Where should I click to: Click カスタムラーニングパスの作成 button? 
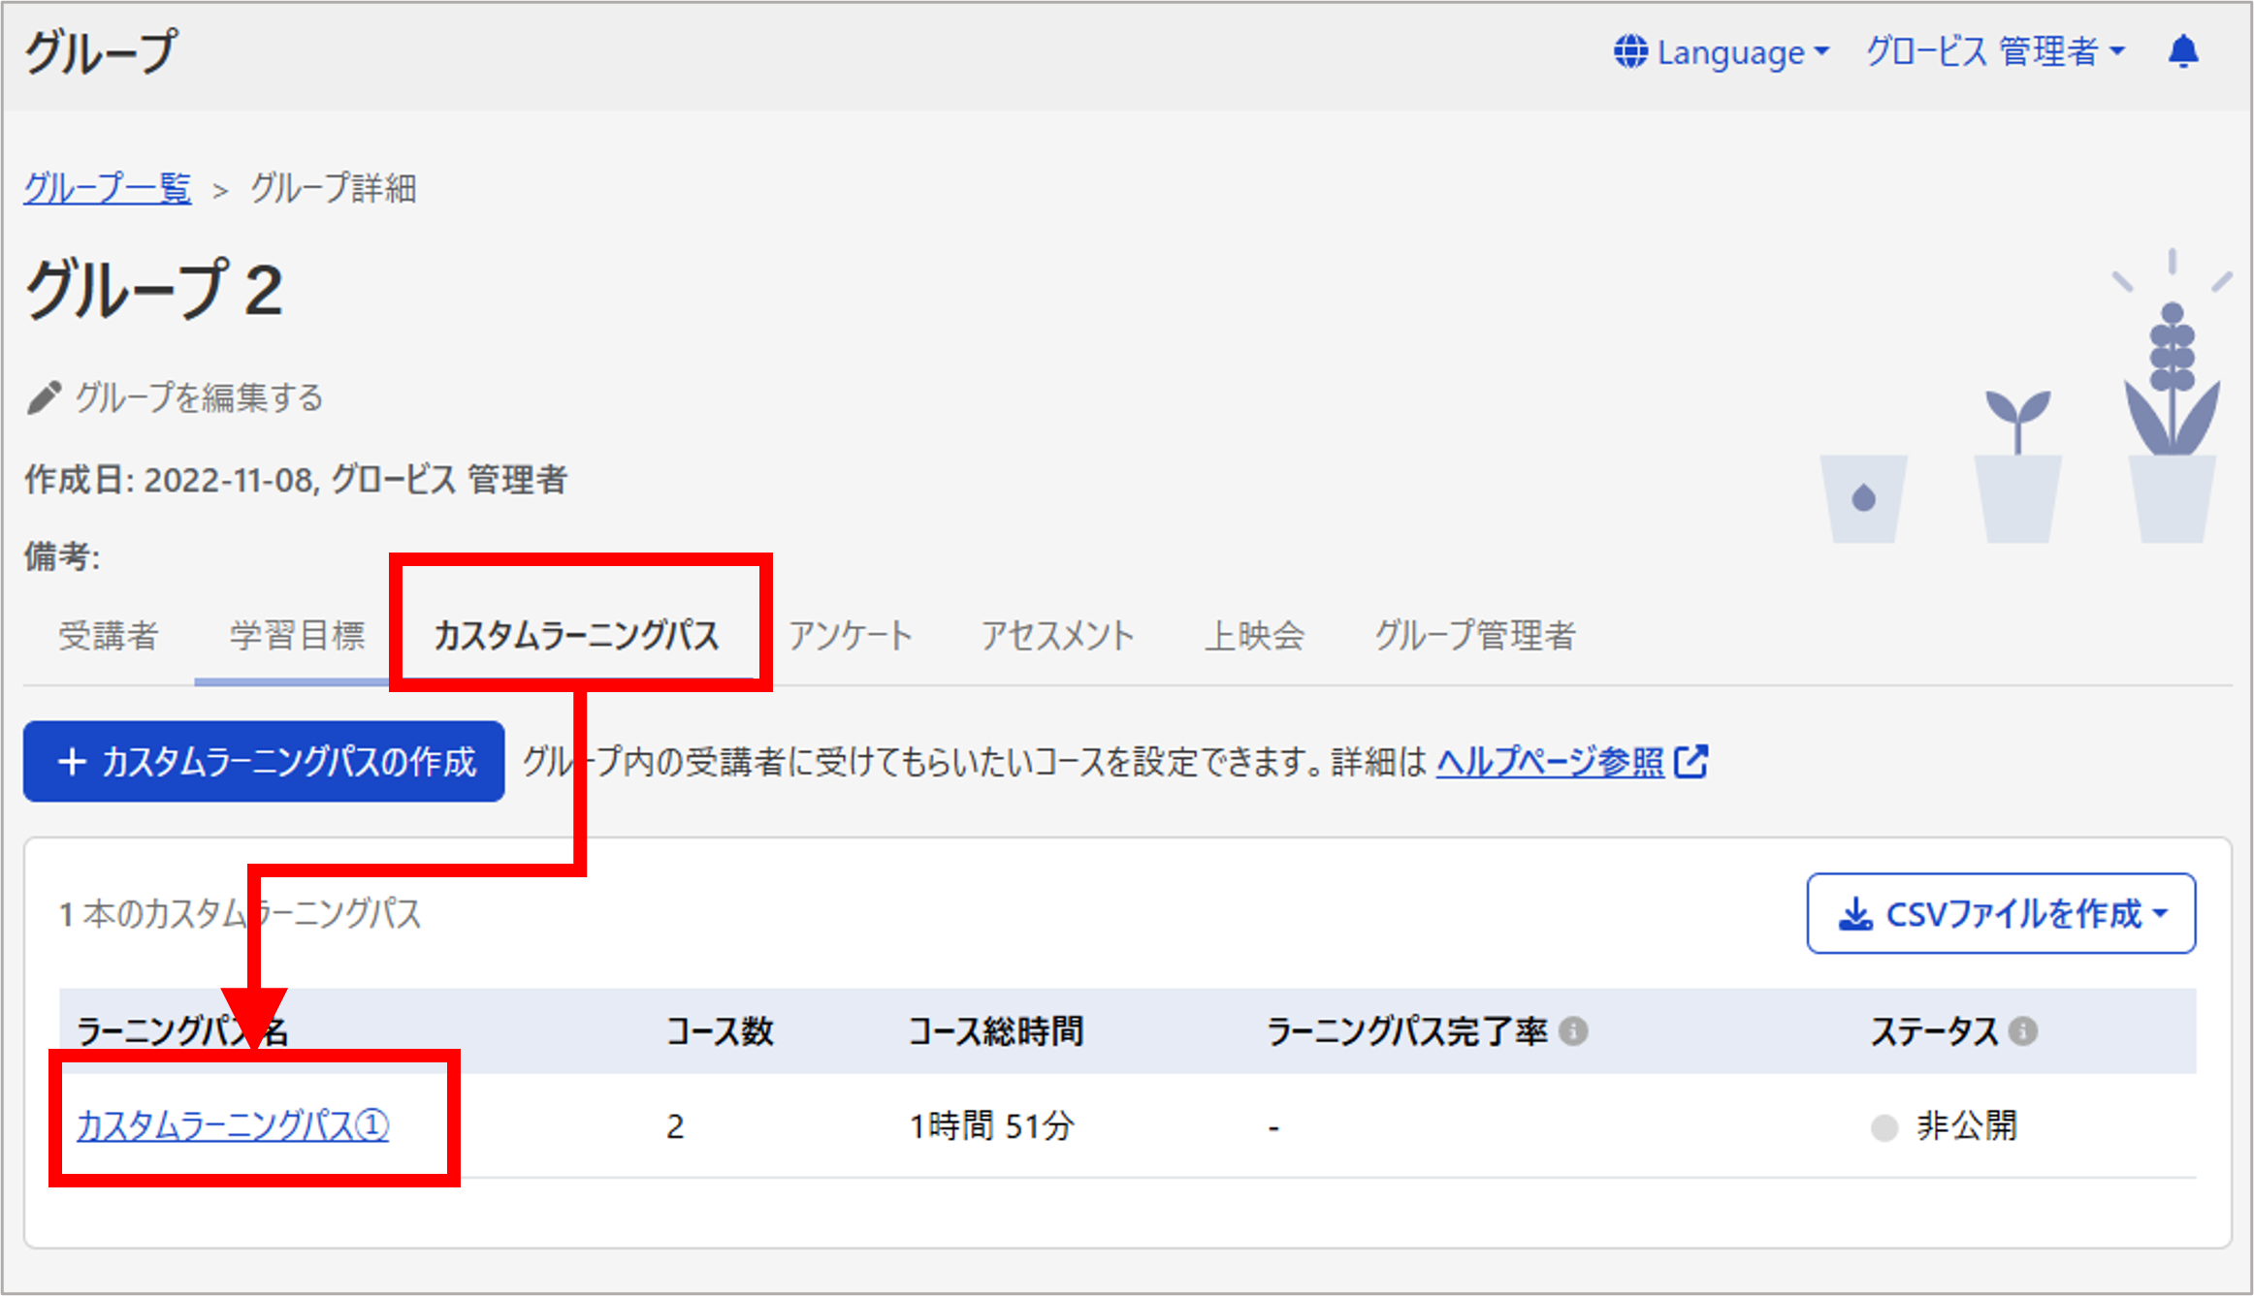(264, 762)
